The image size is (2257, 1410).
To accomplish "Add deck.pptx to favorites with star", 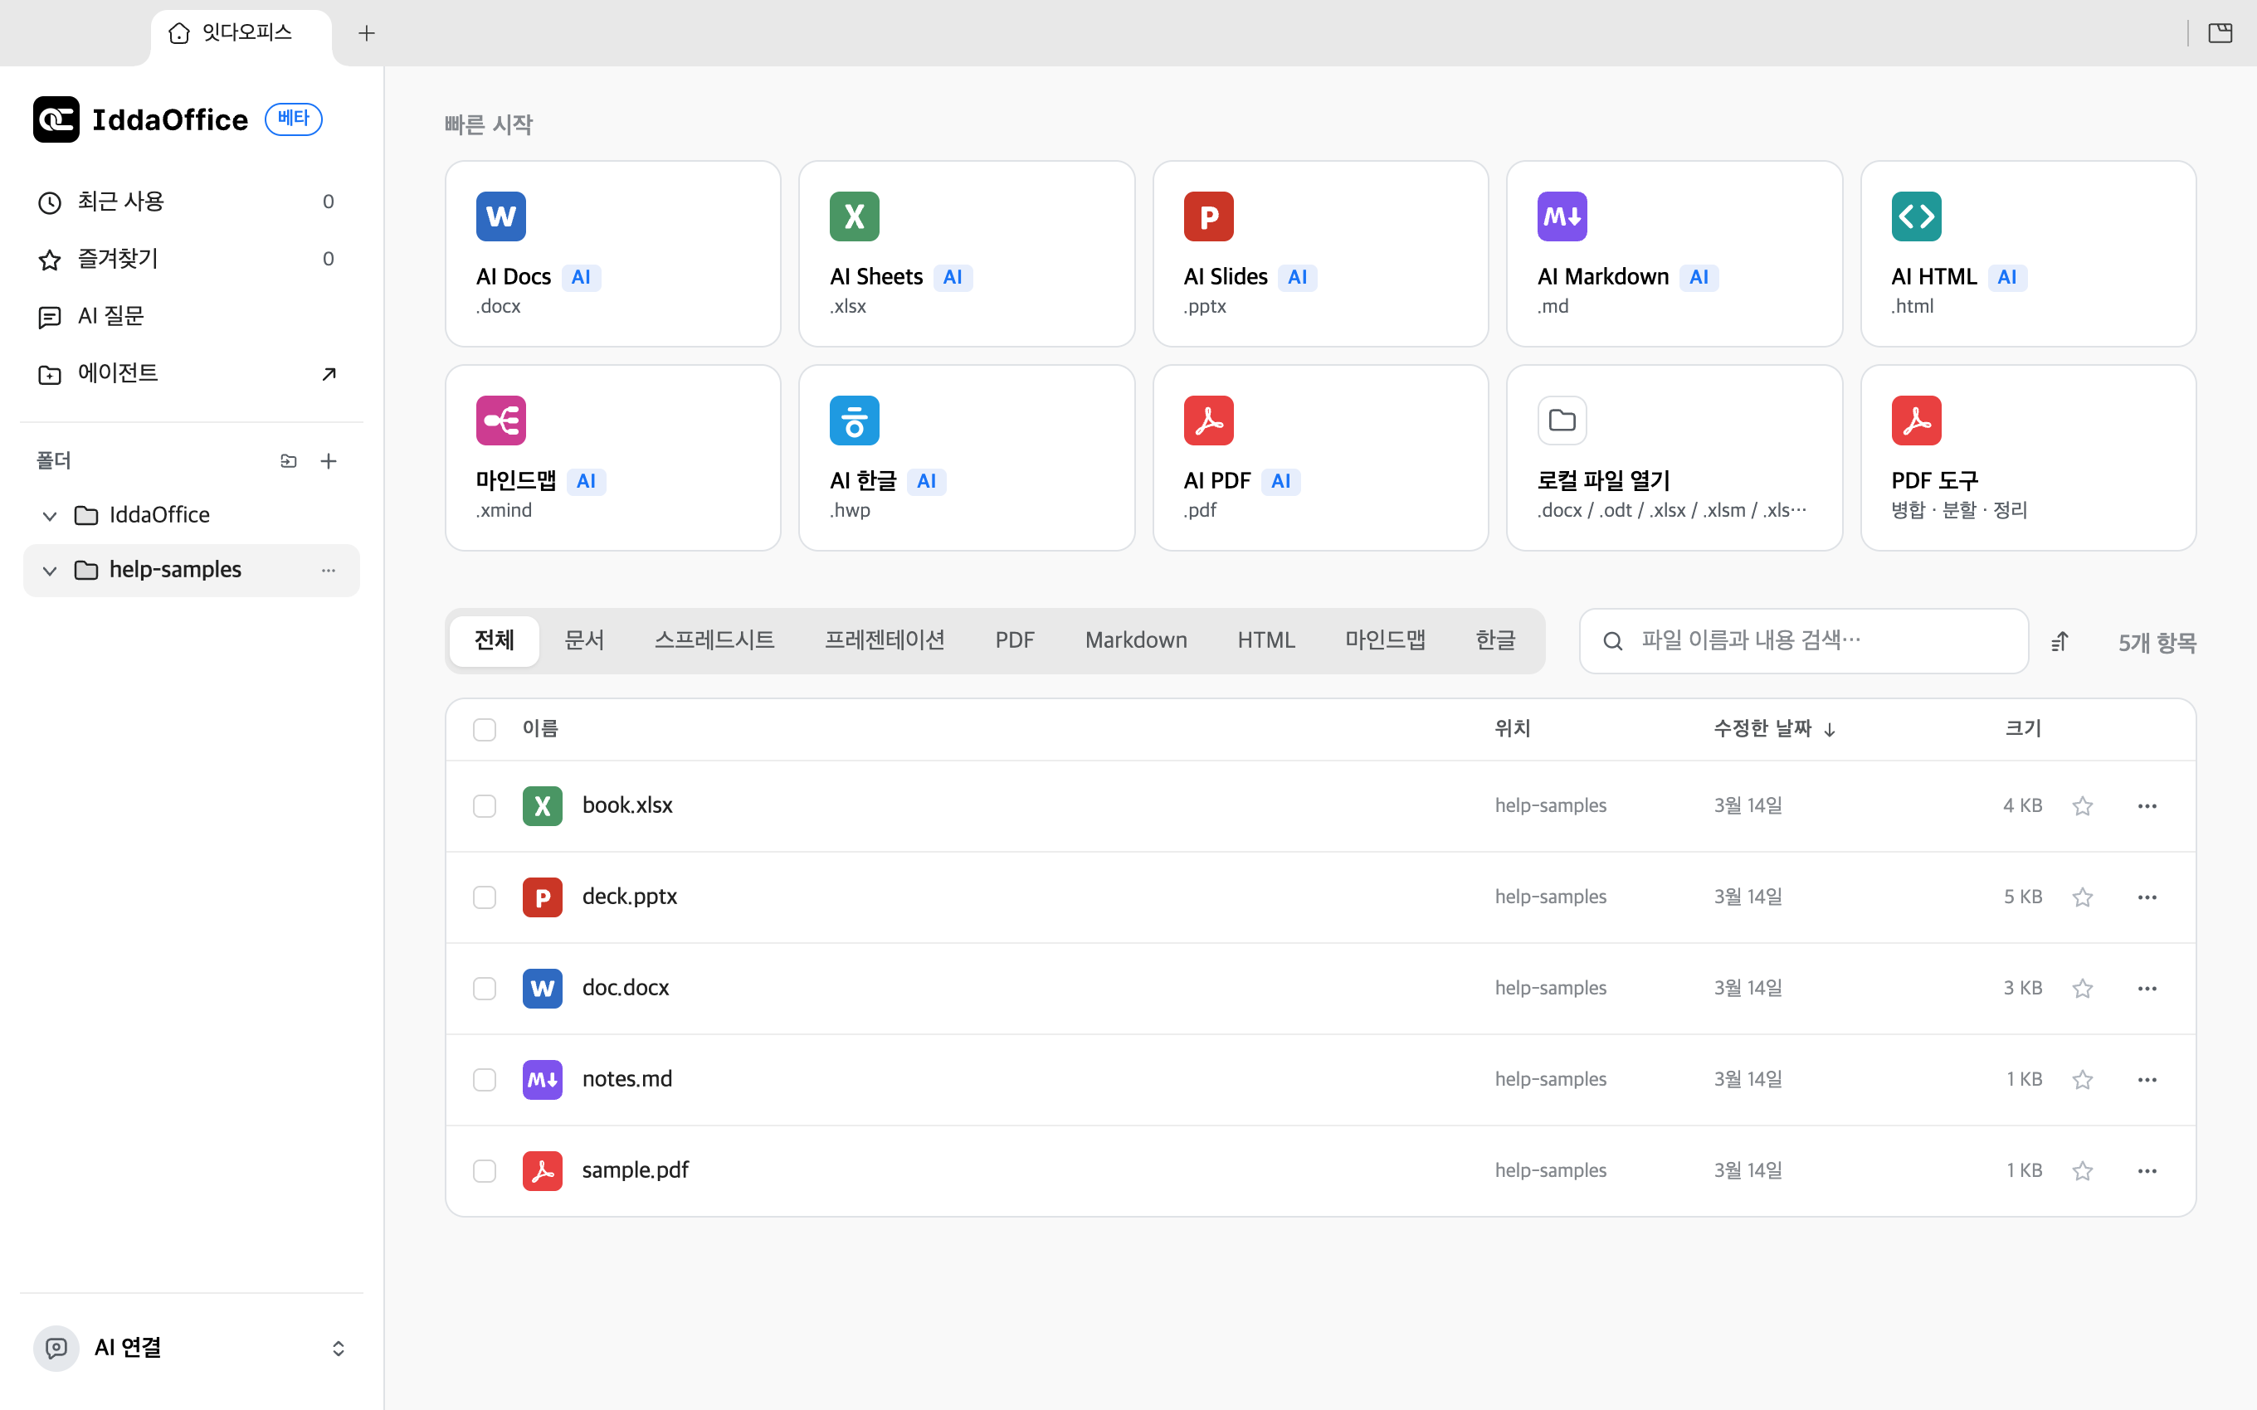I will pos(2083,897).
